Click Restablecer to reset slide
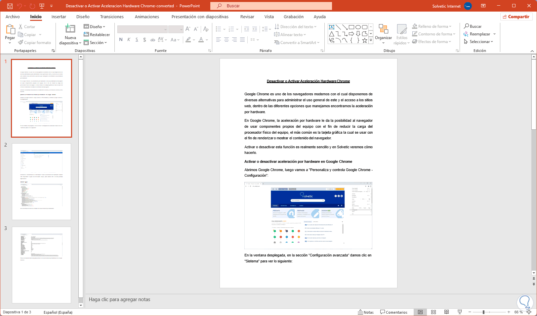The image size is (537, 316). [97, 34]
